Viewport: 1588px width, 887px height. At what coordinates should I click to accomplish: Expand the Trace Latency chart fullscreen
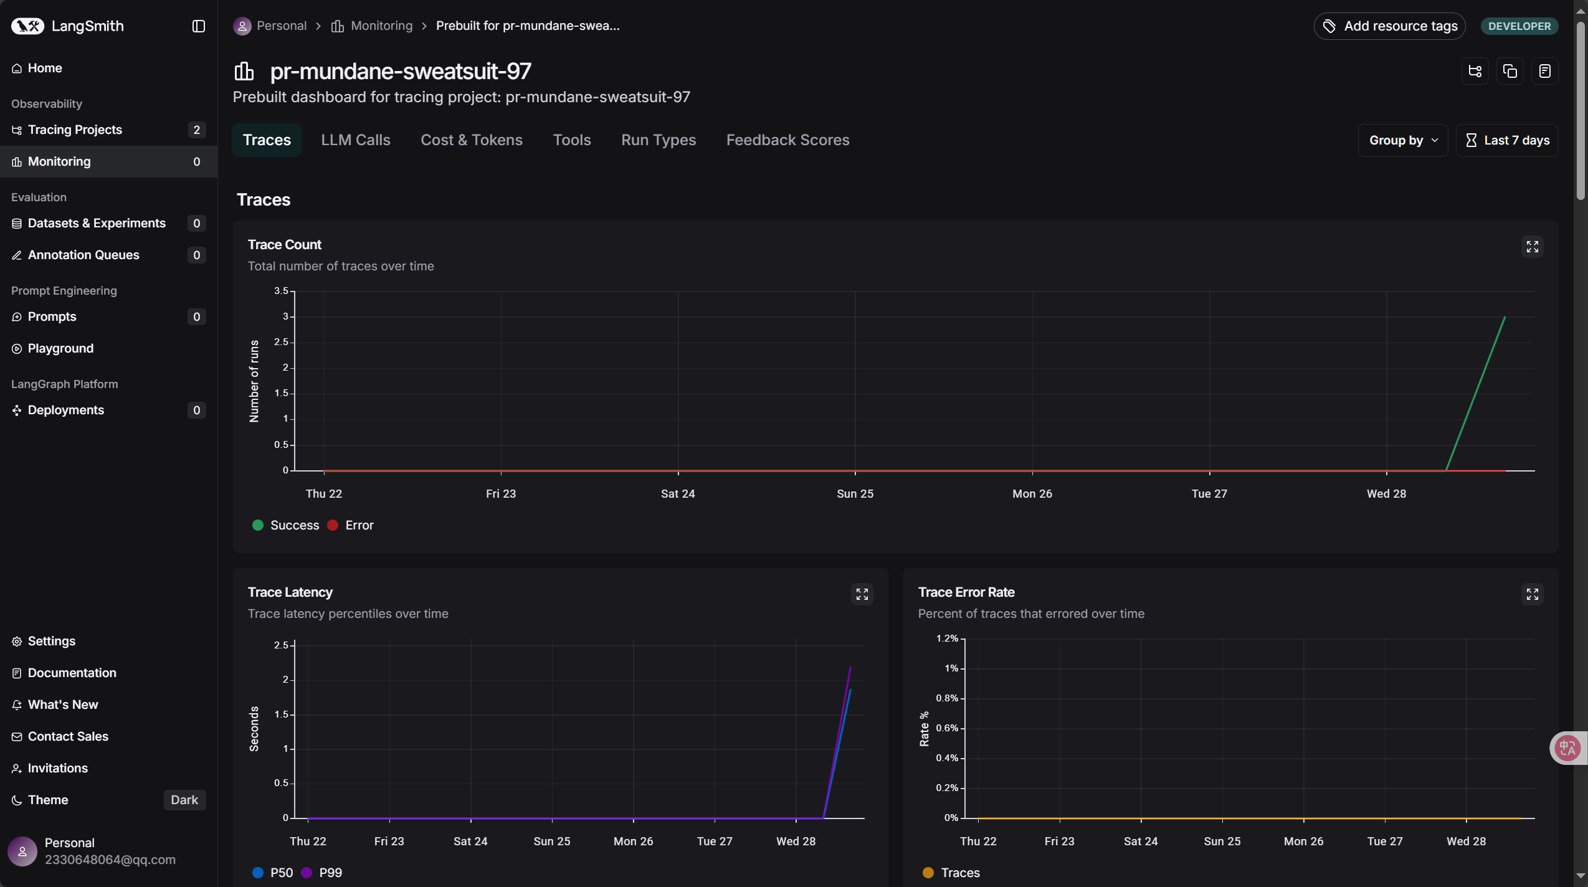click(862, 594)
